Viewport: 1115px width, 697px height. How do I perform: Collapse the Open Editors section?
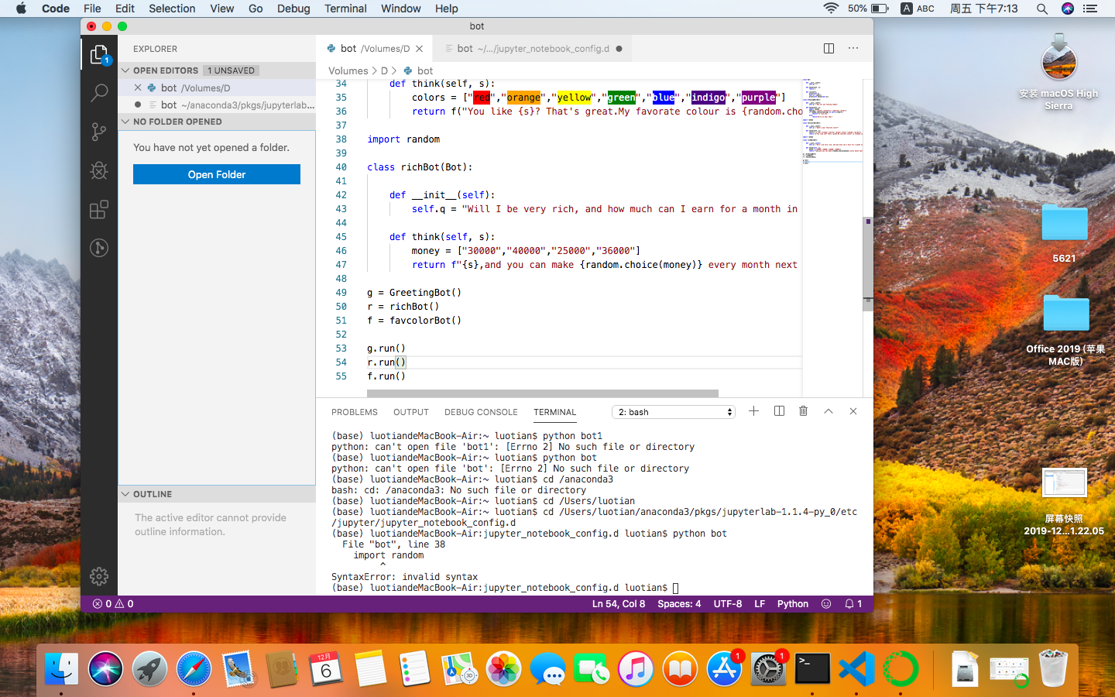[x=217, y=70]
